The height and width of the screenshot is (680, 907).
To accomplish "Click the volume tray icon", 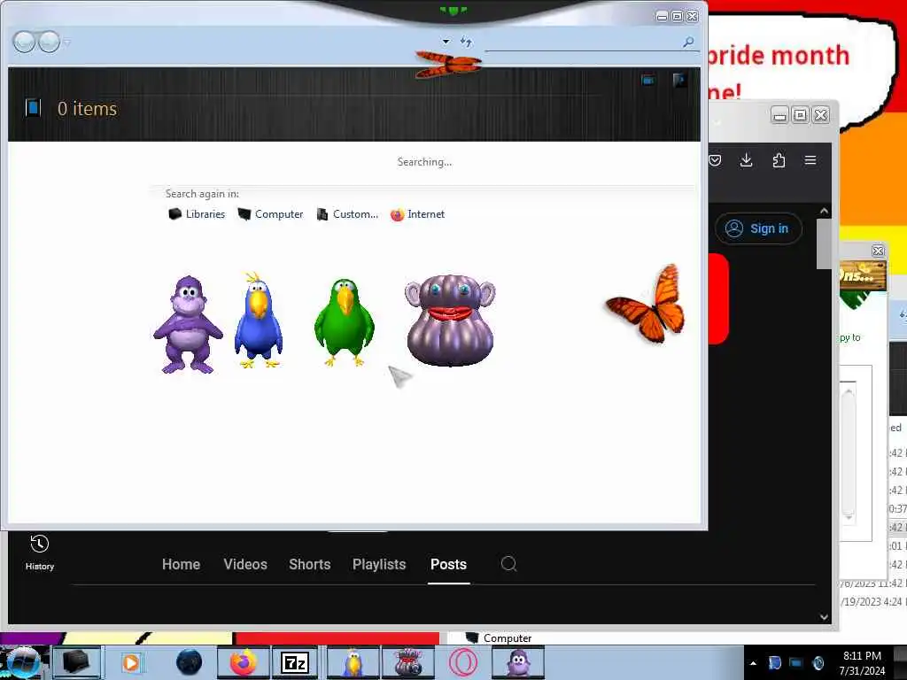I will (x=818, y=663).
